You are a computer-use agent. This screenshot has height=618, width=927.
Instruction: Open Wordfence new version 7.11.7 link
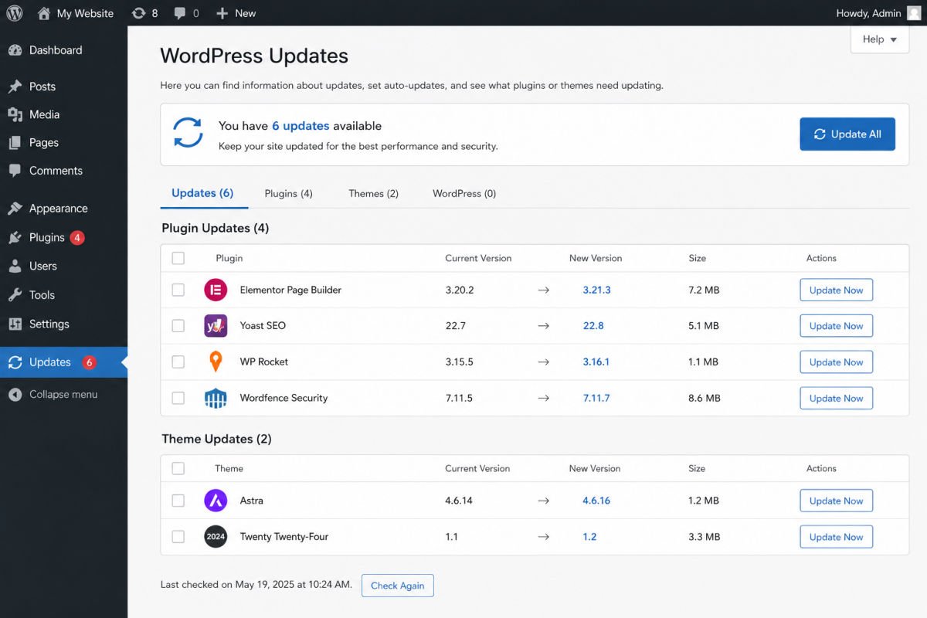[596, 399]
